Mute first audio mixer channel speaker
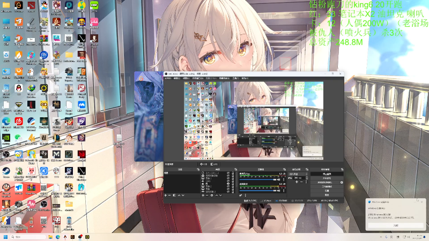 [x=278, y=179]
